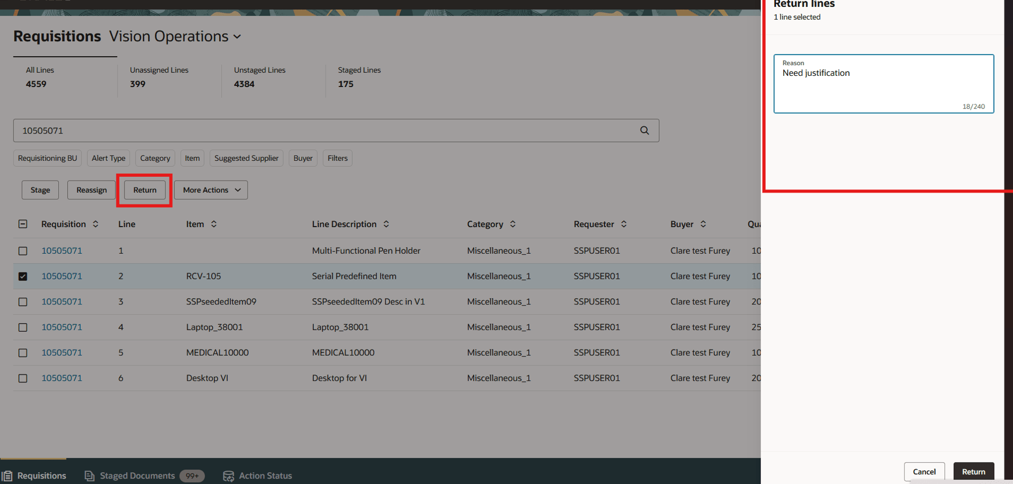Open the Category filter chip

click(x=155, y=158)
